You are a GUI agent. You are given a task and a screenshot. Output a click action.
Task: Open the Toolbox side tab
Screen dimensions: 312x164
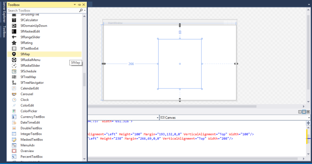4,31
